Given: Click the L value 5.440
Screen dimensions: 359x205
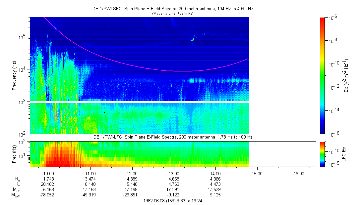Looking at the screenshot, I should (132, 184).
